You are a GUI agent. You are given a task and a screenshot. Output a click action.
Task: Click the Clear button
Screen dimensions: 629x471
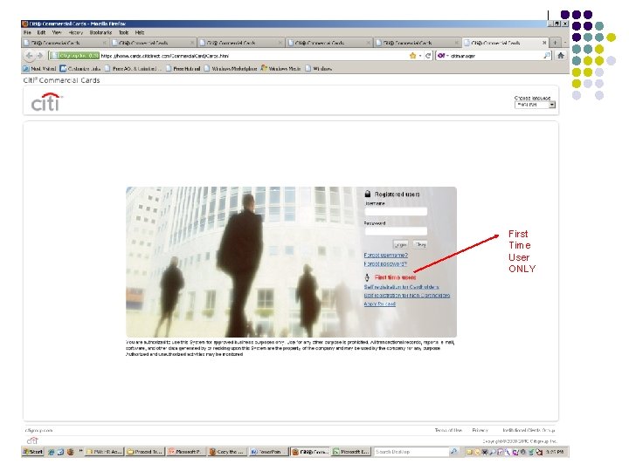420,244
